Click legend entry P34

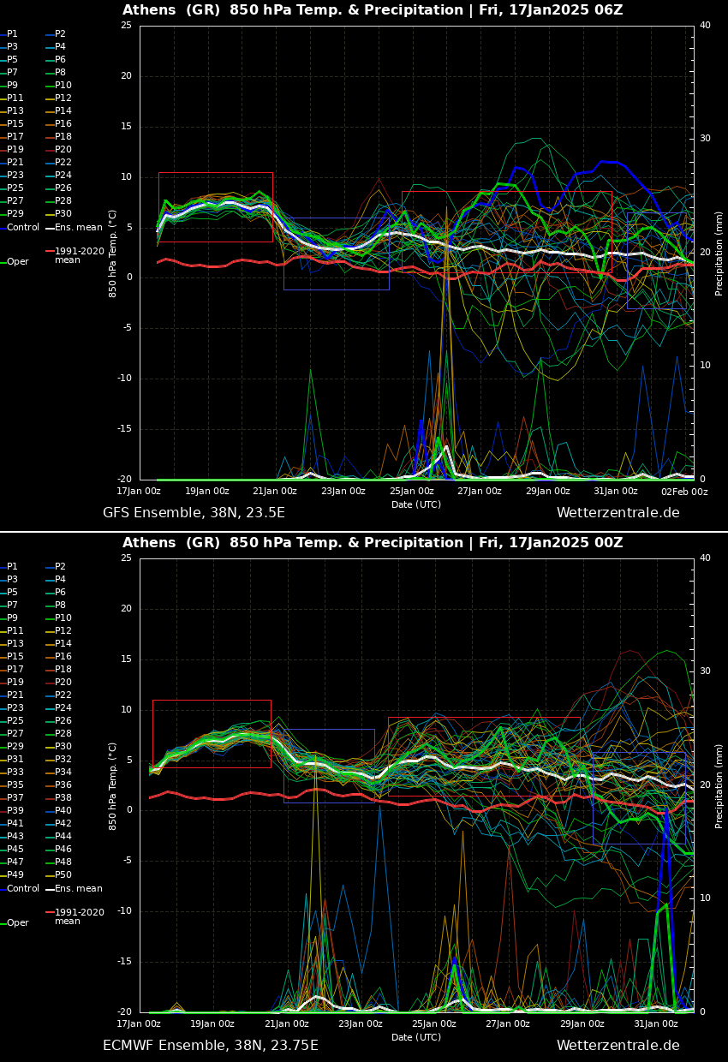[x=60, y=772]
